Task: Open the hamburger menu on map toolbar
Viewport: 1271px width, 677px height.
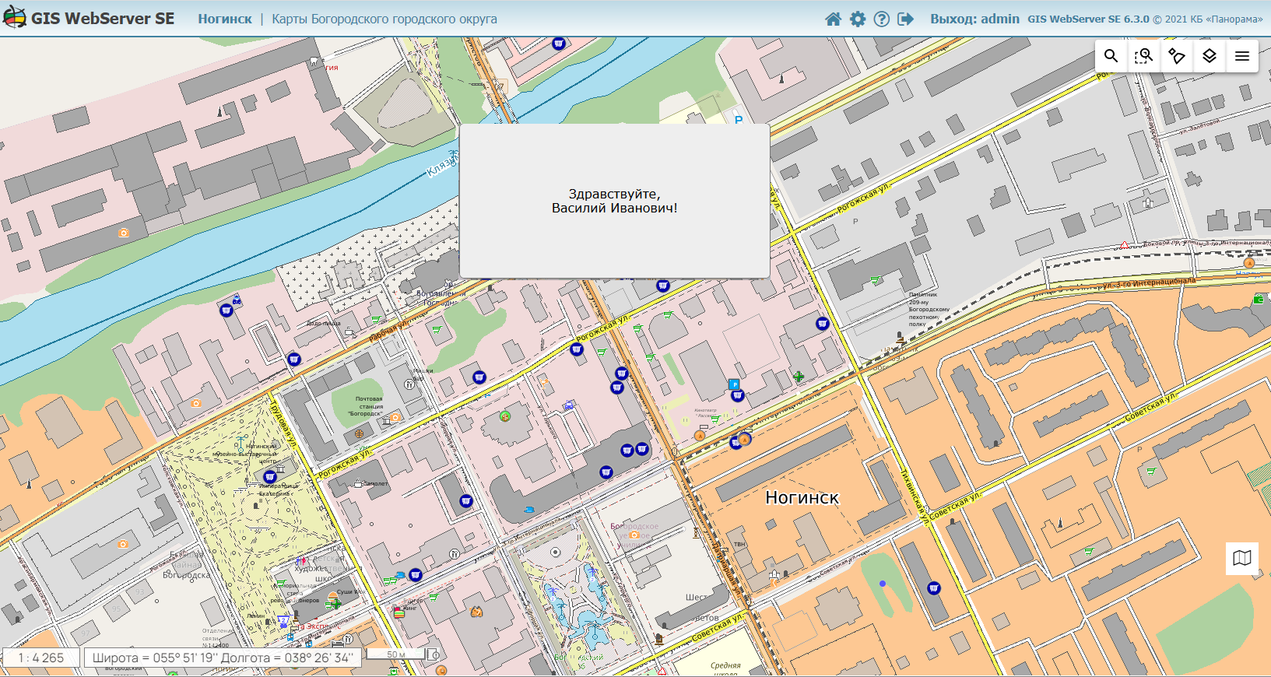Action: point(1242,56)
